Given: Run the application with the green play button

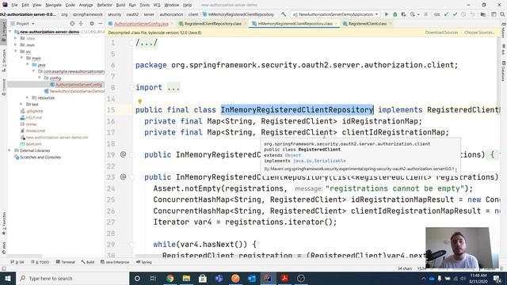Looking at the screenshot, I should click(x=387, y=14).
